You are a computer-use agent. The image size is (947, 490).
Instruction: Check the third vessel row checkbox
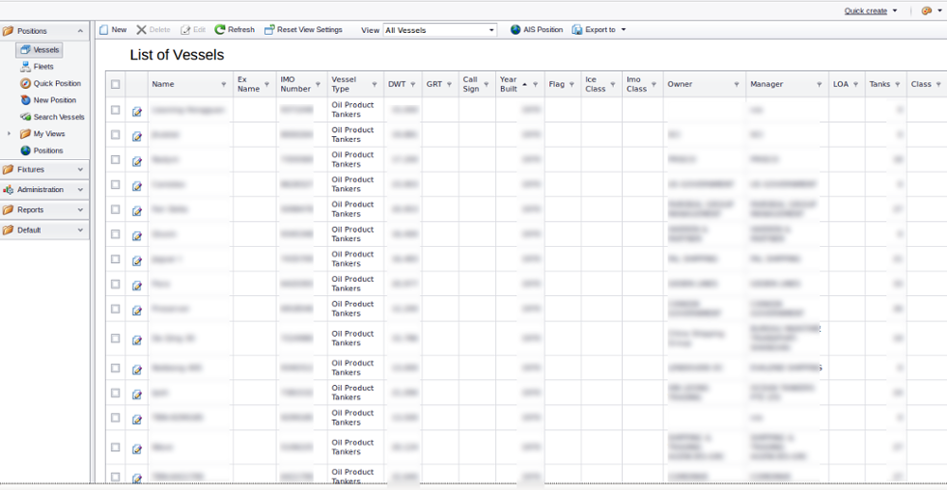(x=115, y=159)
